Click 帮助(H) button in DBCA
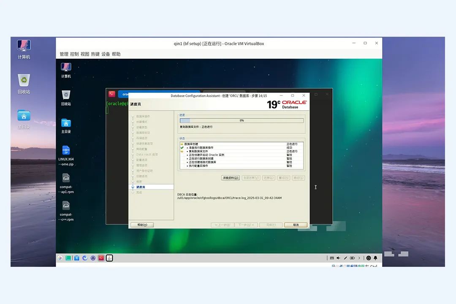 tap(142, 225)
